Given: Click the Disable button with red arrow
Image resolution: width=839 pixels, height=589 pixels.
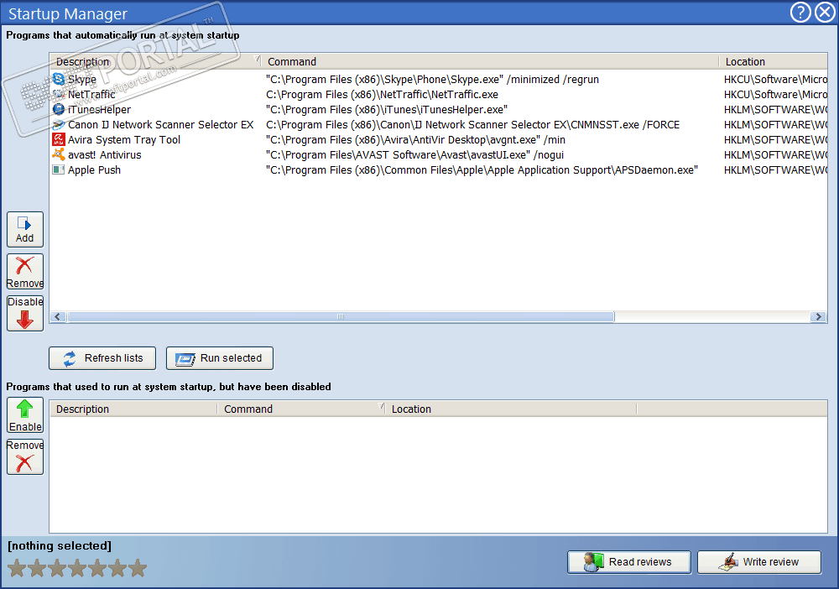Looking at the screenshot, I should pyautogui.click(x=24, y=314).
